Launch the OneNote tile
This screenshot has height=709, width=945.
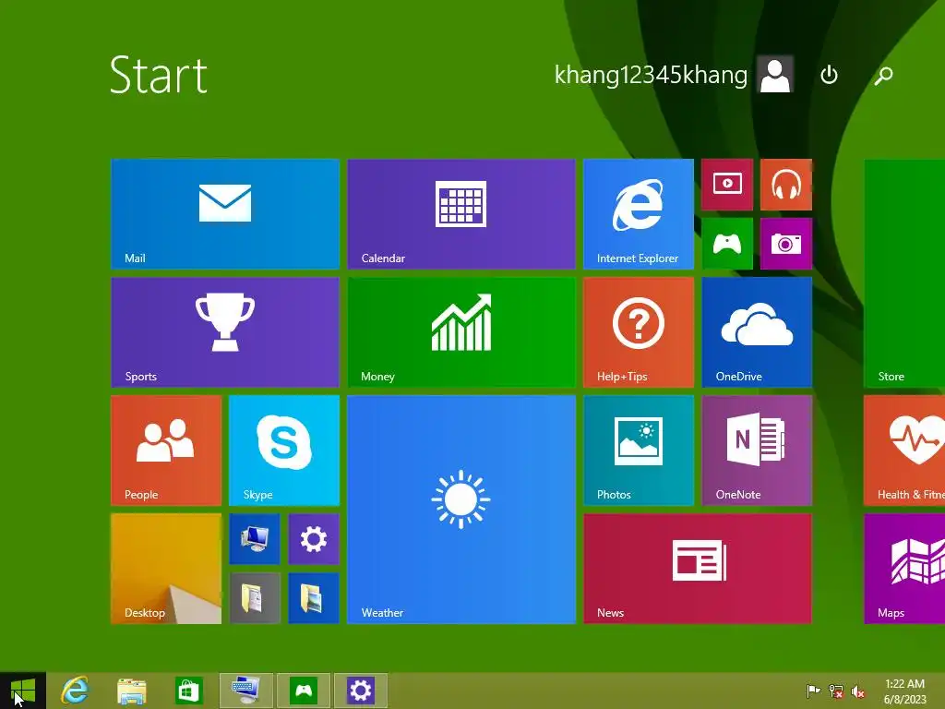tap(757, 451)
